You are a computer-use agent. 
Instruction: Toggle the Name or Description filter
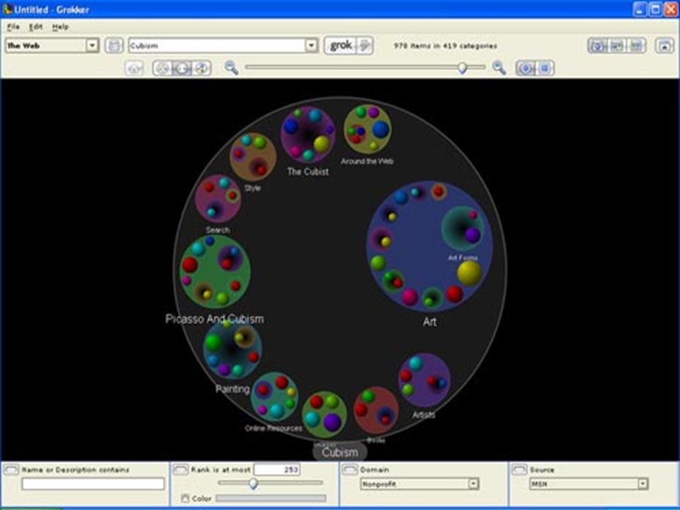click(x=11, y=470)
